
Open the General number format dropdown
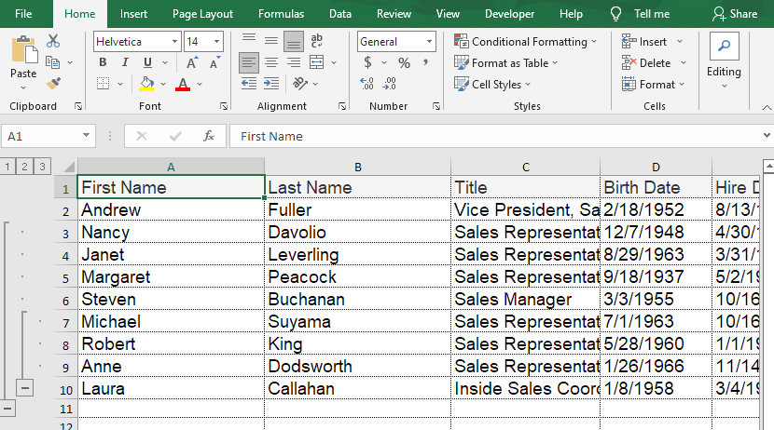(x=429, y=42)
